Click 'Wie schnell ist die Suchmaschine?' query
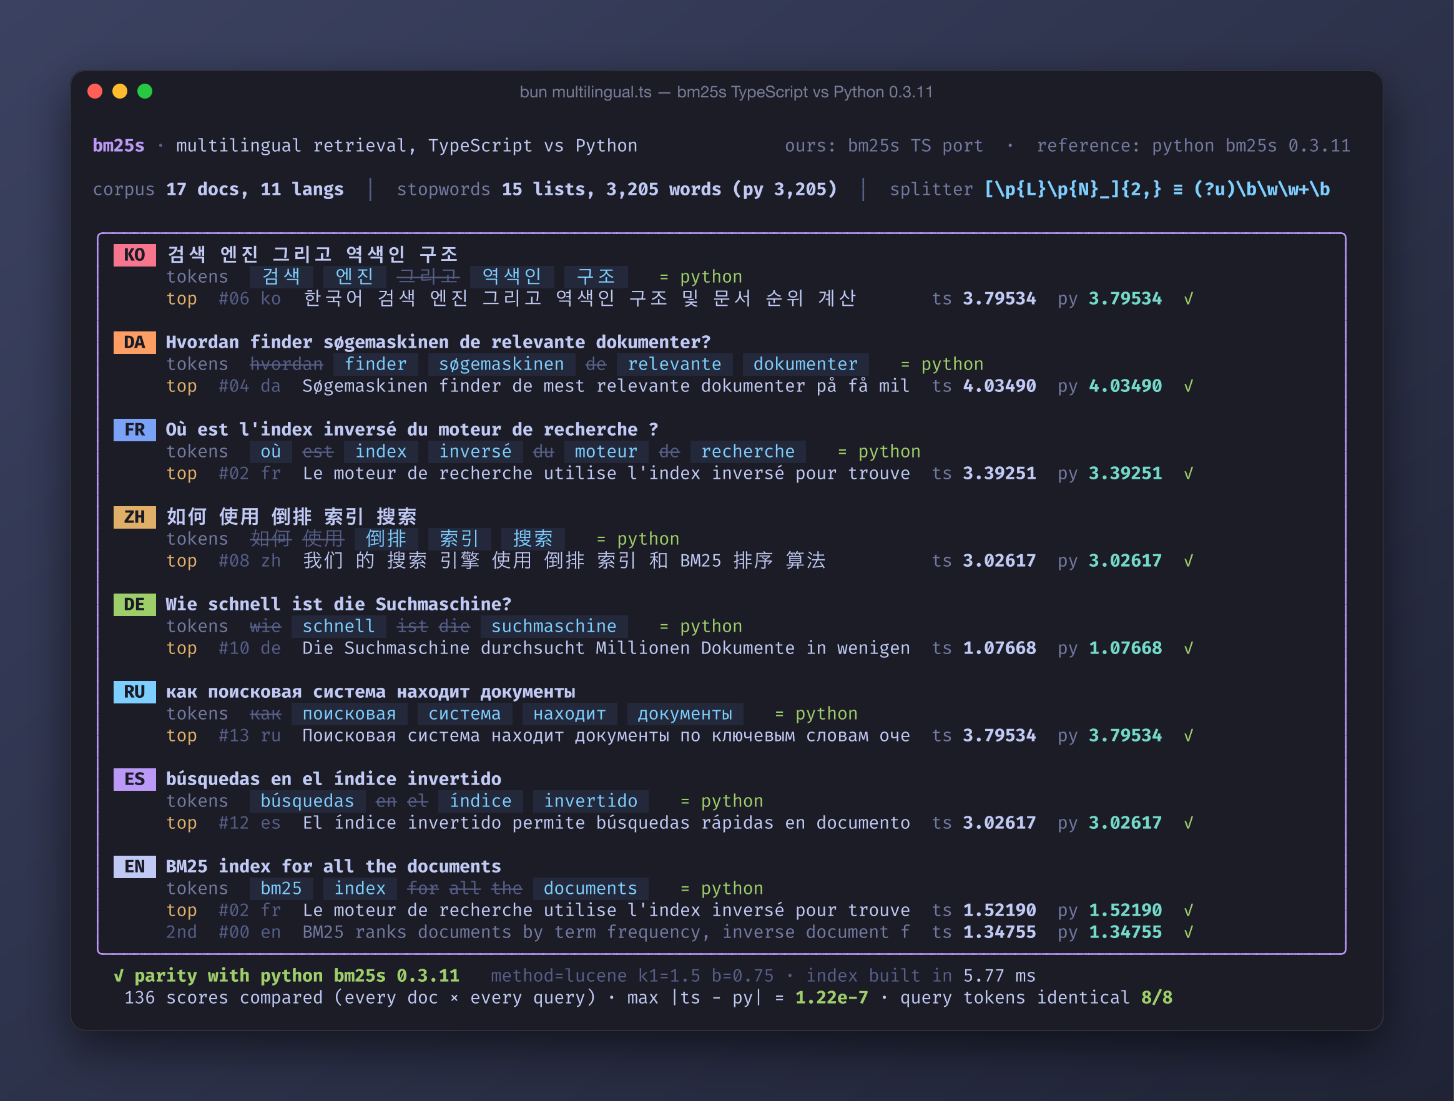The width and height of the screenshot is (1454, 1101). click(338, 605)
